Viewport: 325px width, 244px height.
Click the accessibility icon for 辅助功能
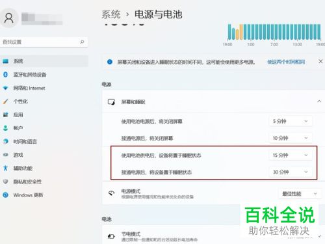tap(5, 168)
